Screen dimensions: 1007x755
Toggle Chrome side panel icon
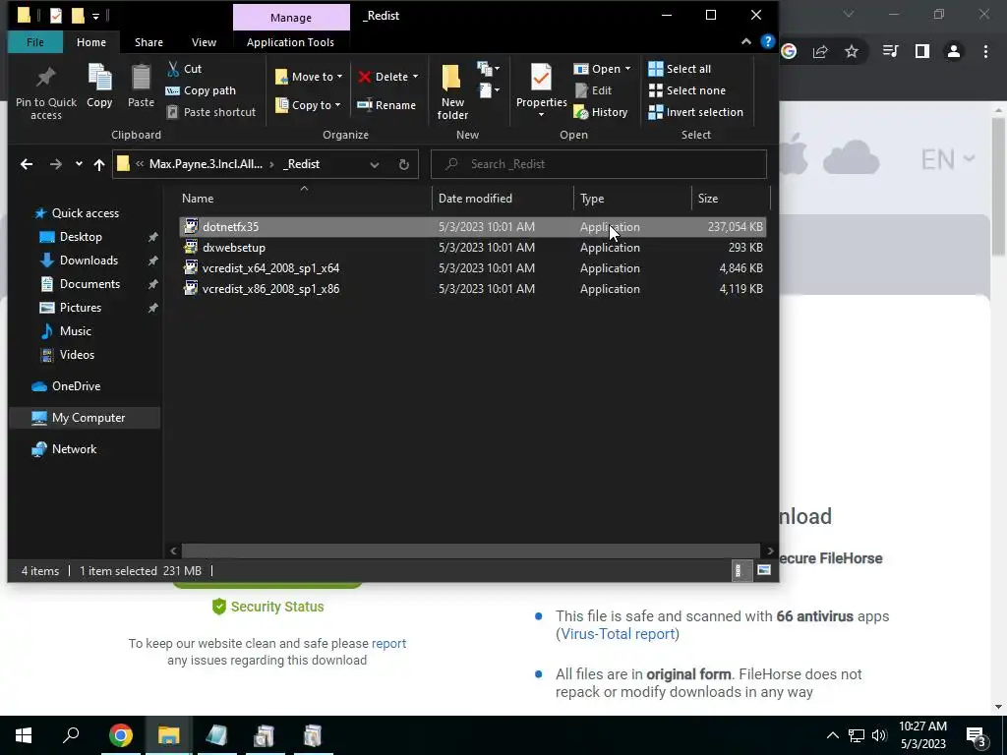click(922, 52)
